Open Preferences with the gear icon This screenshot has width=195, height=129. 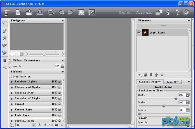point(186,13)
